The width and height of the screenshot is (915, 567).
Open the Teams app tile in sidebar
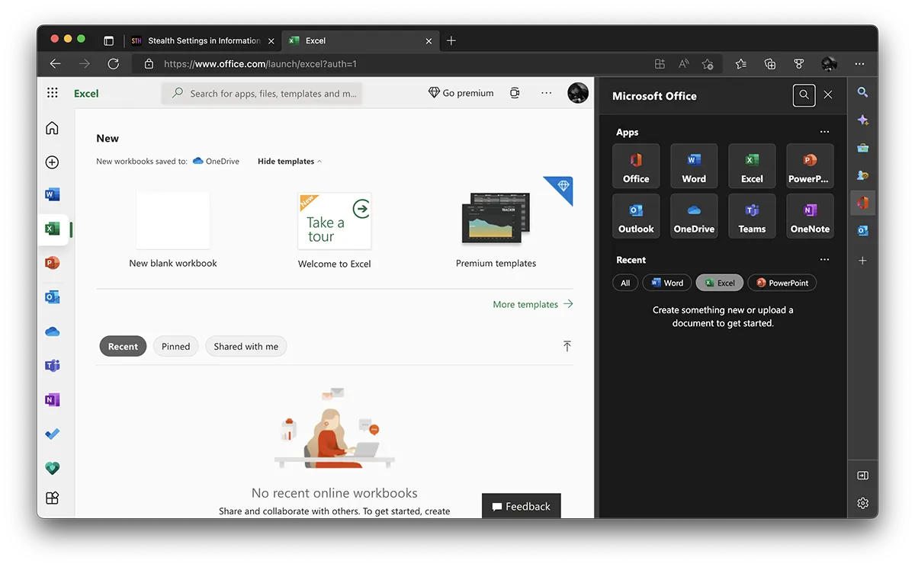tap(752, 216)
